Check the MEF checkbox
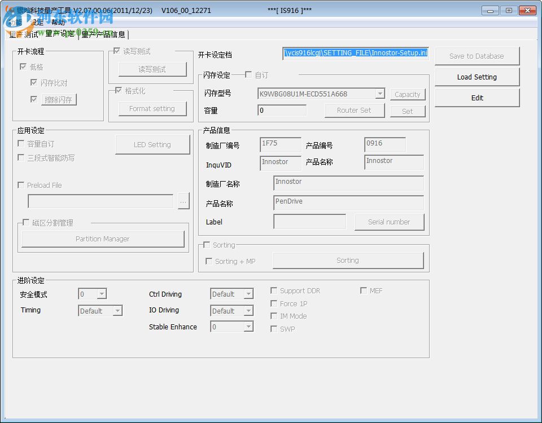Screen dimensions: 542x423 pos(364,290)
